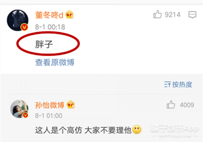Image resolution: width=203 pixels, height=142 pixels.
Task: Like 孙怡微博's reply comment
Action: [171, 104]
